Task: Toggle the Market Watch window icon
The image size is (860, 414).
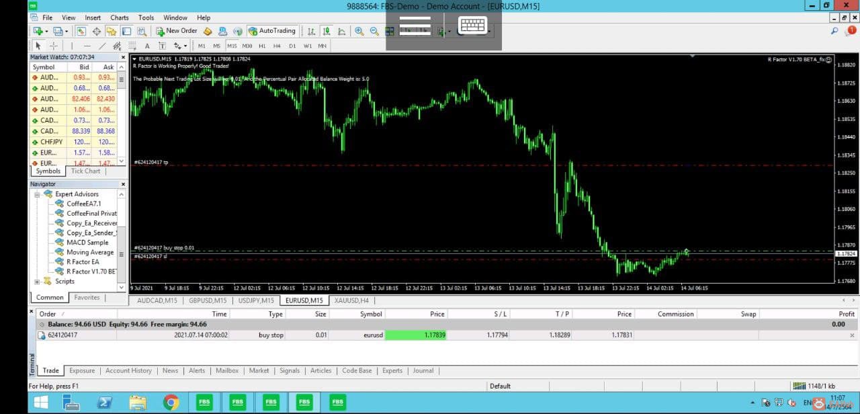Action: [x=81, y=31]
